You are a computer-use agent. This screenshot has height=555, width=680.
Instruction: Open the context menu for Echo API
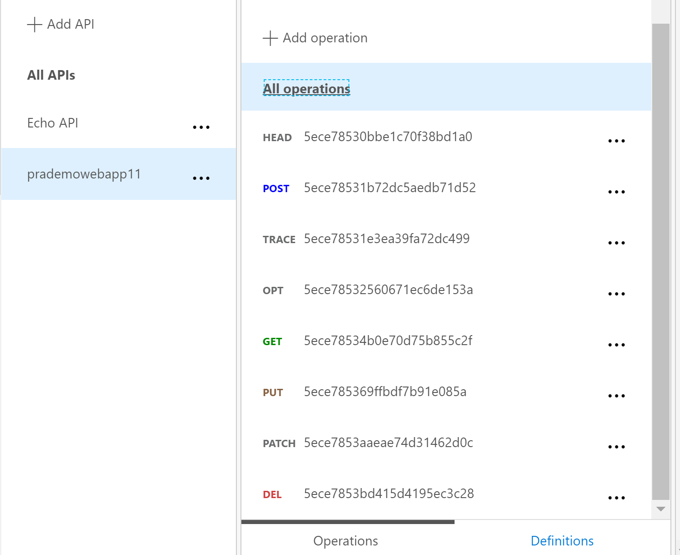pos(201,127)
